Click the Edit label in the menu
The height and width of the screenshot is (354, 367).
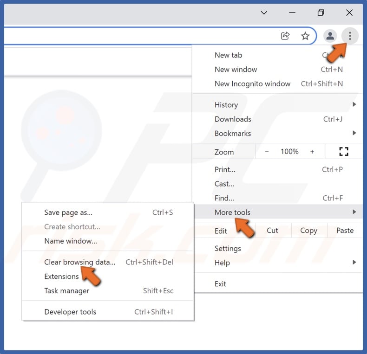coord(221,231)
